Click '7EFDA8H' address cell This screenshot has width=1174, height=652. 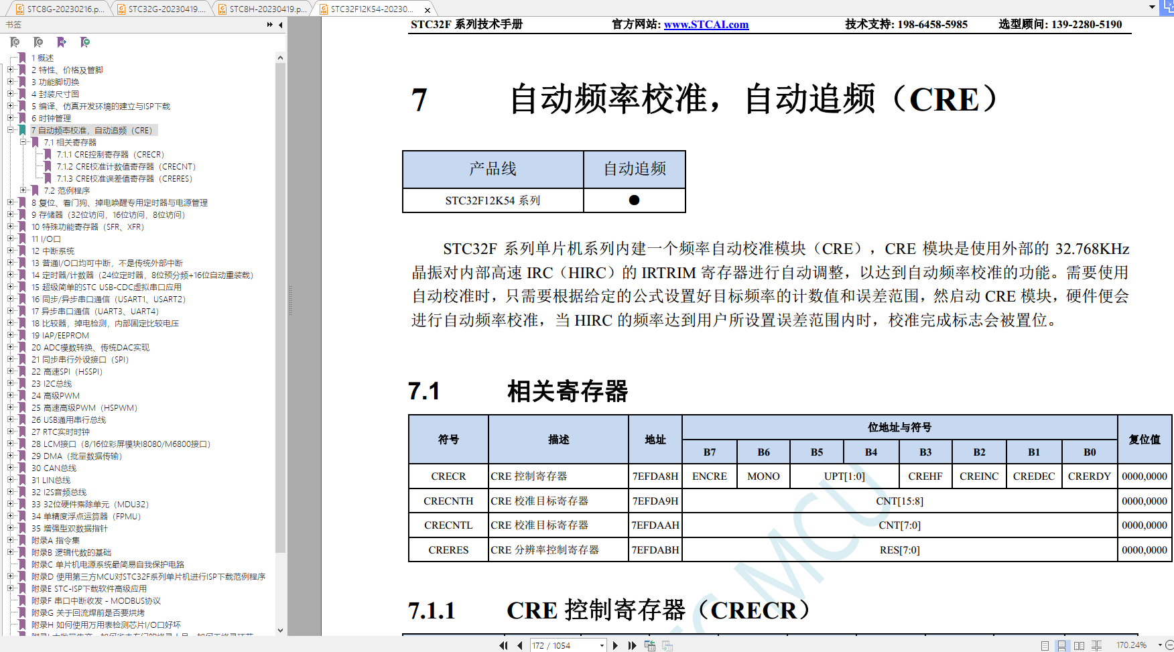tap(655, 476)
